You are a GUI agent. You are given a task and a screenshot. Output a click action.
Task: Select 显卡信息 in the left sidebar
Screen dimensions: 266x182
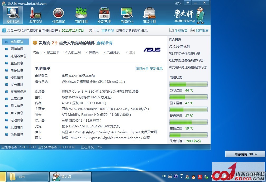[x=17, y=84]
